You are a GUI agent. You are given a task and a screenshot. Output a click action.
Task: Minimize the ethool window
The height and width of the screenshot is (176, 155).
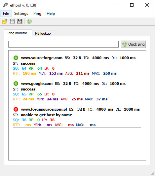click(x=117, y=5)
